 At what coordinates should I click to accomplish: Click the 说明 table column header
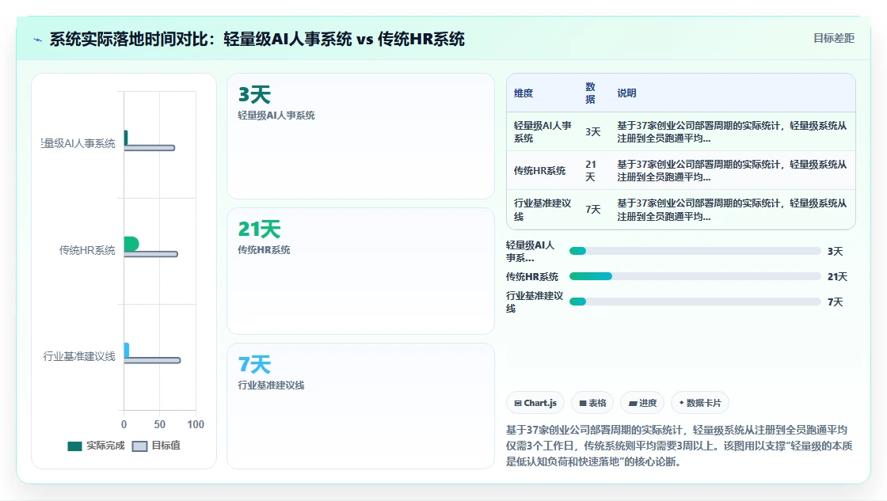point(626,93)
